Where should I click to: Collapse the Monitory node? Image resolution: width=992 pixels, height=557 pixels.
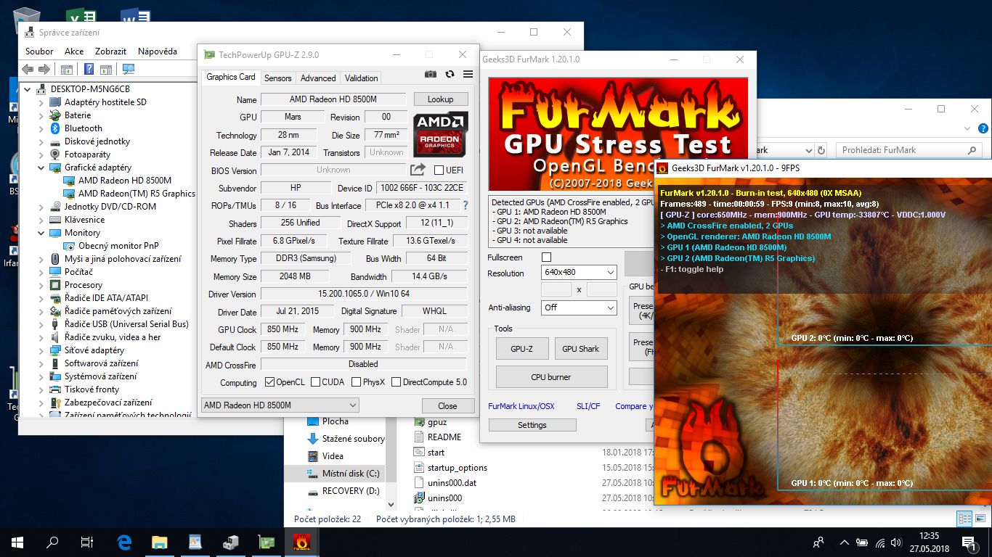(41, 233)
